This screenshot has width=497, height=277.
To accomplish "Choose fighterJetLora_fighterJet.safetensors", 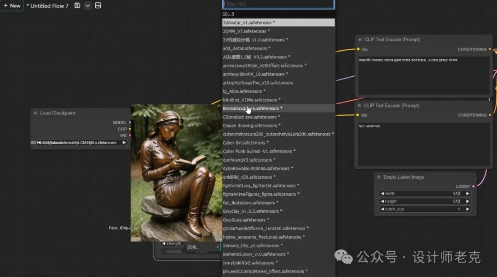I will click(x=278, y=186).
